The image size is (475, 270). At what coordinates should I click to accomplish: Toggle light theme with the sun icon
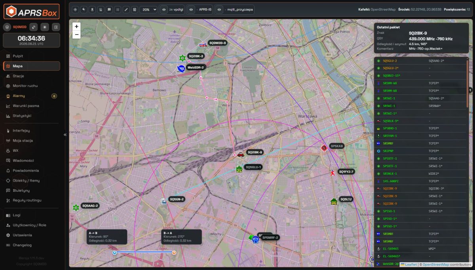coord(45,27)
